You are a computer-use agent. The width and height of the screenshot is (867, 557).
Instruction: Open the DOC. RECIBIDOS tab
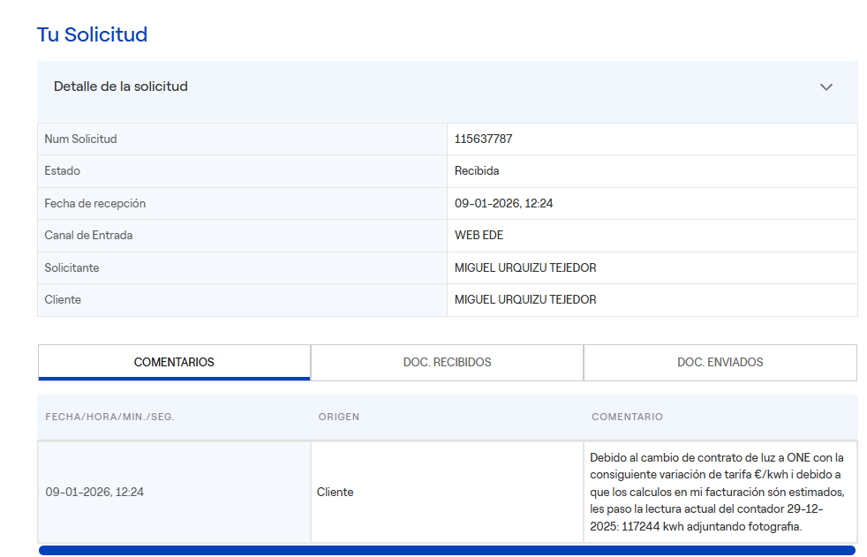coord(447,362)
